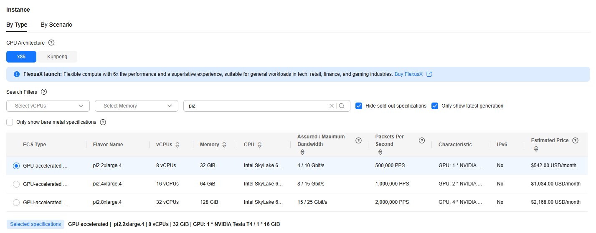
Task: Clear the pi2 search text with X icon
Action: 332,106
